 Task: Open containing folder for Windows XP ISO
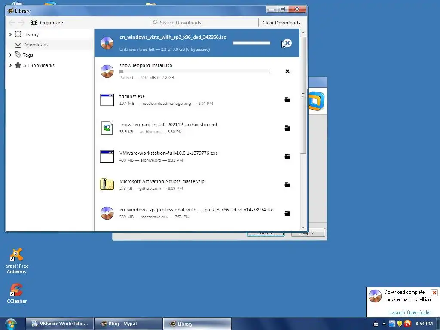click(x=287, y=213)
